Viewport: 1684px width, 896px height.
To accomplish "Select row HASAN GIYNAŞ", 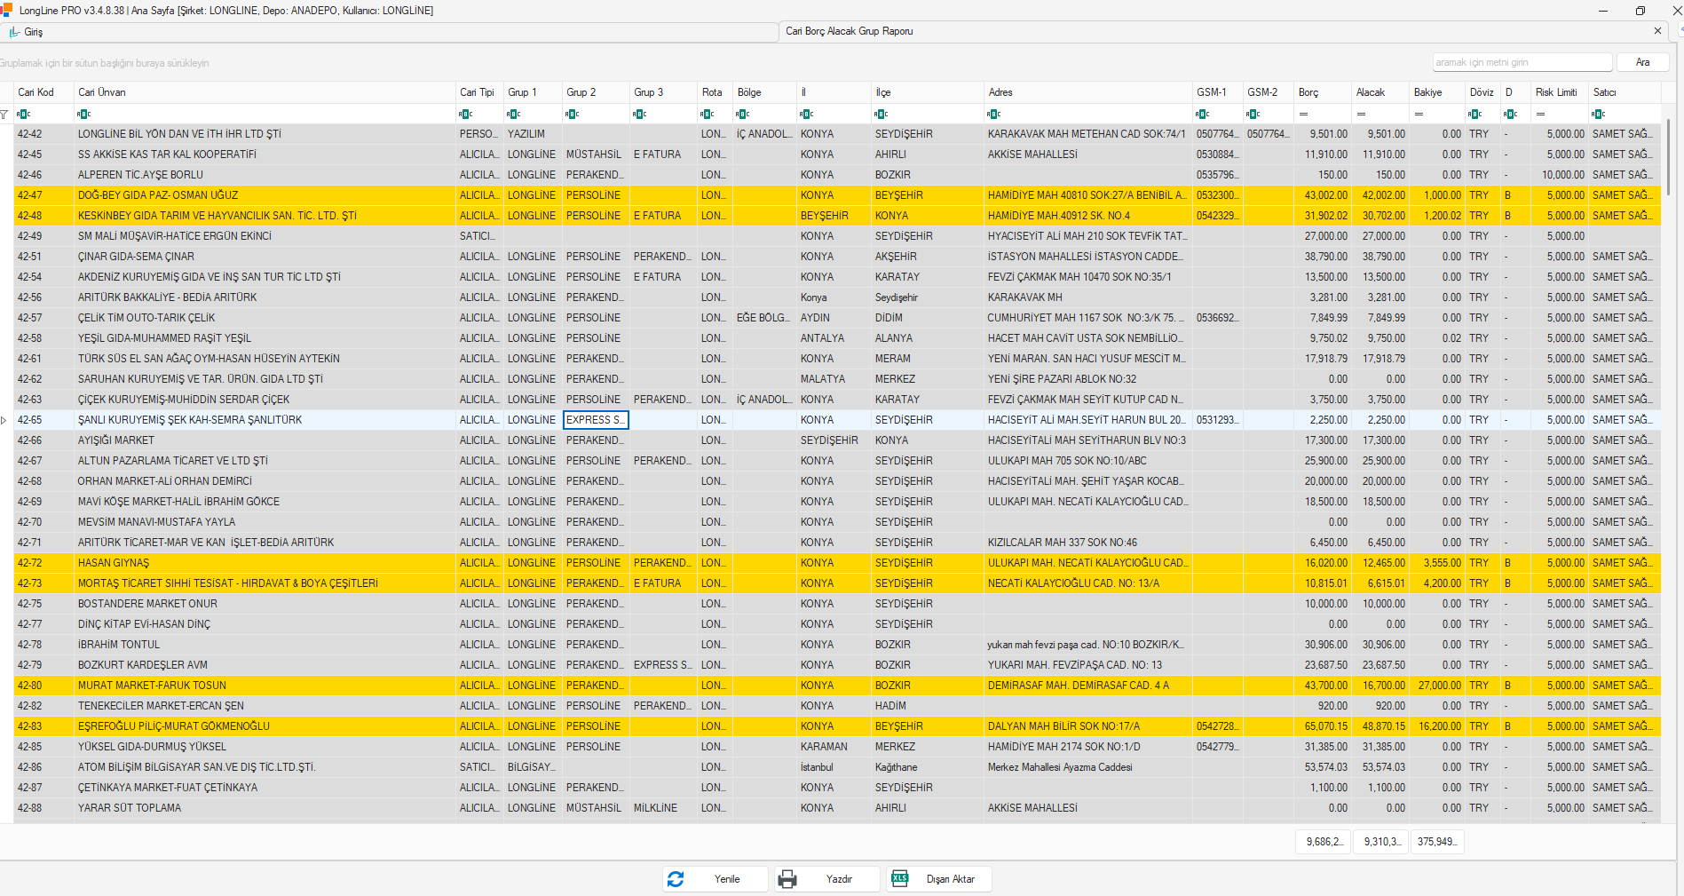I will coord(837,563).
